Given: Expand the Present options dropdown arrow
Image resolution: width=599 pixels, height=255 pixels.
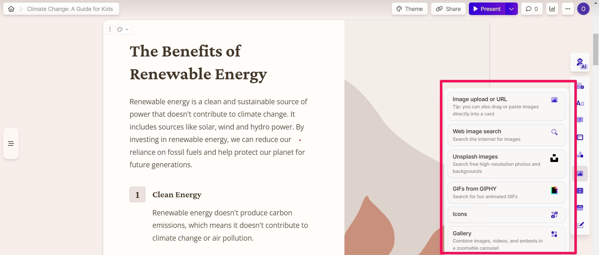Looking at the screenshot, I should click(x=511, y=9).
